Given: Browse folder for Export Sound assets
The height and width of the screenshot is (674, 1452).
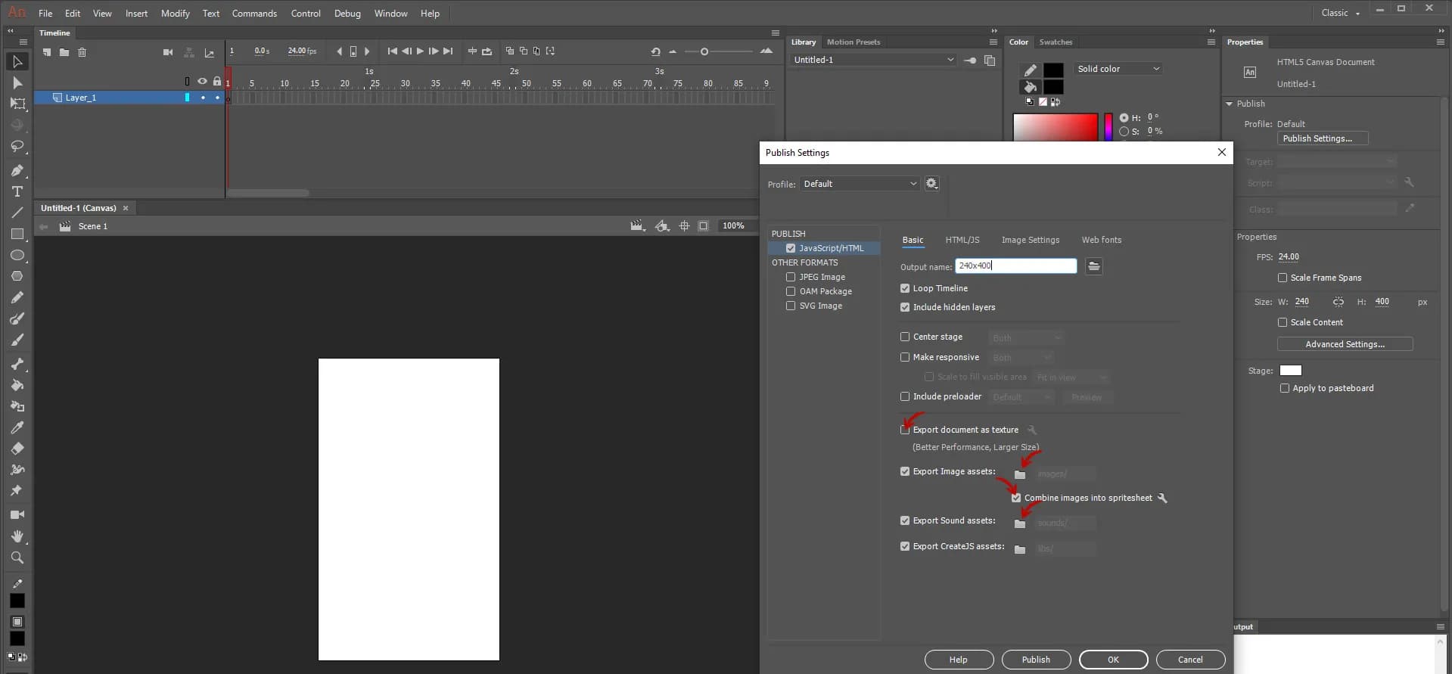Looking at the screenshot, I should tap(1020, 523).
